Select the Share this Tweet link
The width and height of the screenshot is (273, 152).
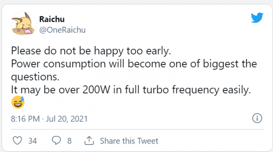tap(129, 141)
